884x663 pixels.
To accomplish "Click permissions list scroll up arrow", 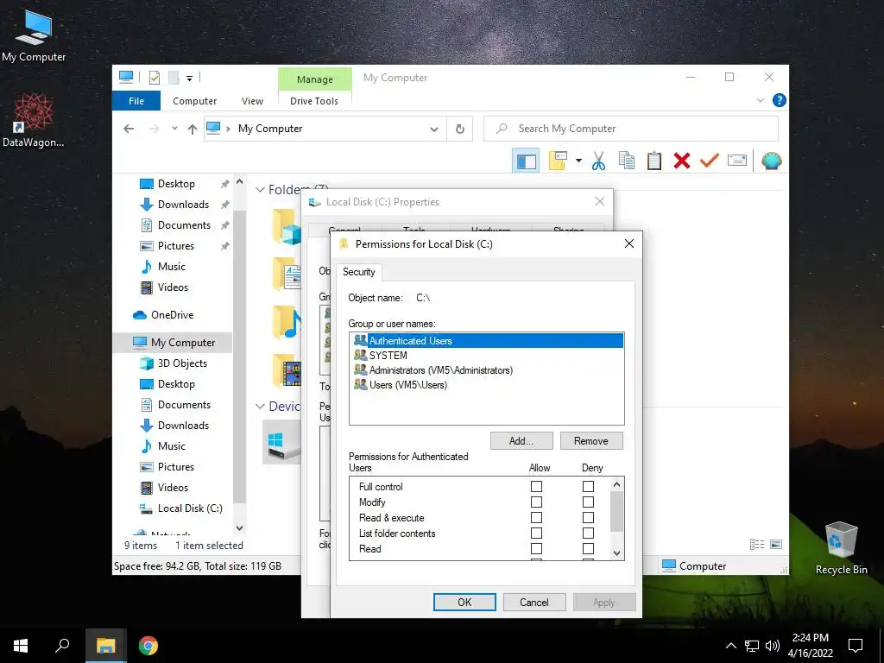I will click(616, 484).
